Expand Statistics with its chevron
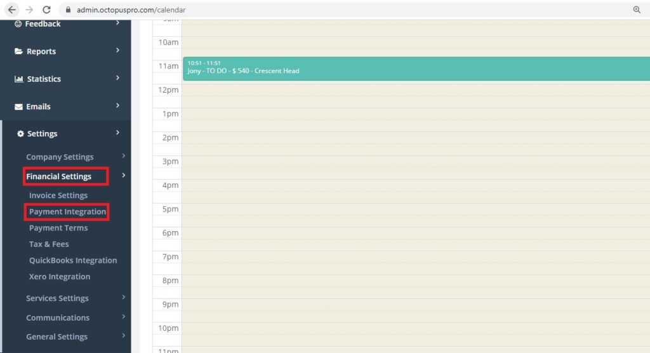 point(117,77)
